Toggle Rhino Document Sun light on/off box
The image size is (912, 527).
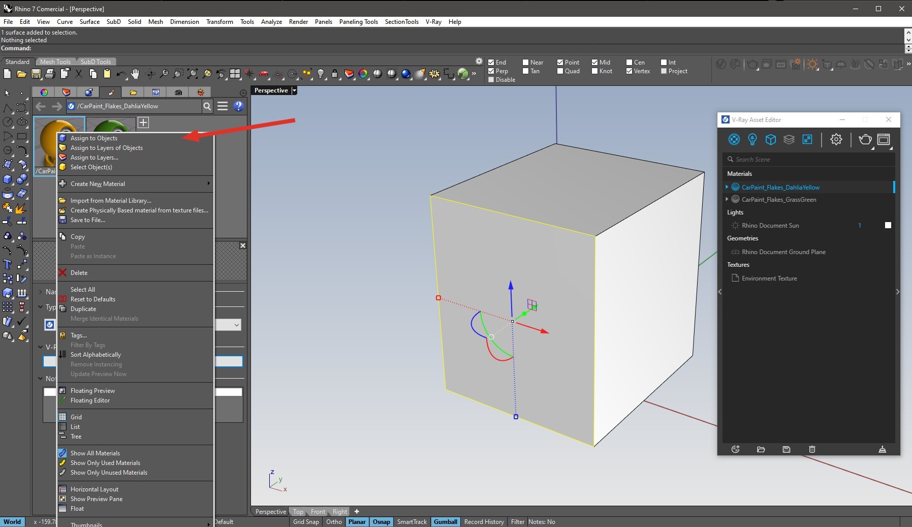click(888, 225)
